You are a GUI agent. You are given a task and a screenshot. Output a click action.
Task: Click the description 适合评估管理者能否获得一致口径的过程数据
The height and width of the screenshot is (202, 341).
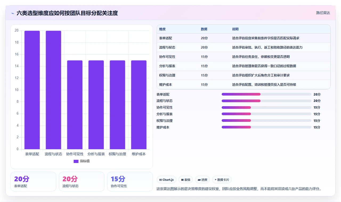point(264,66)
